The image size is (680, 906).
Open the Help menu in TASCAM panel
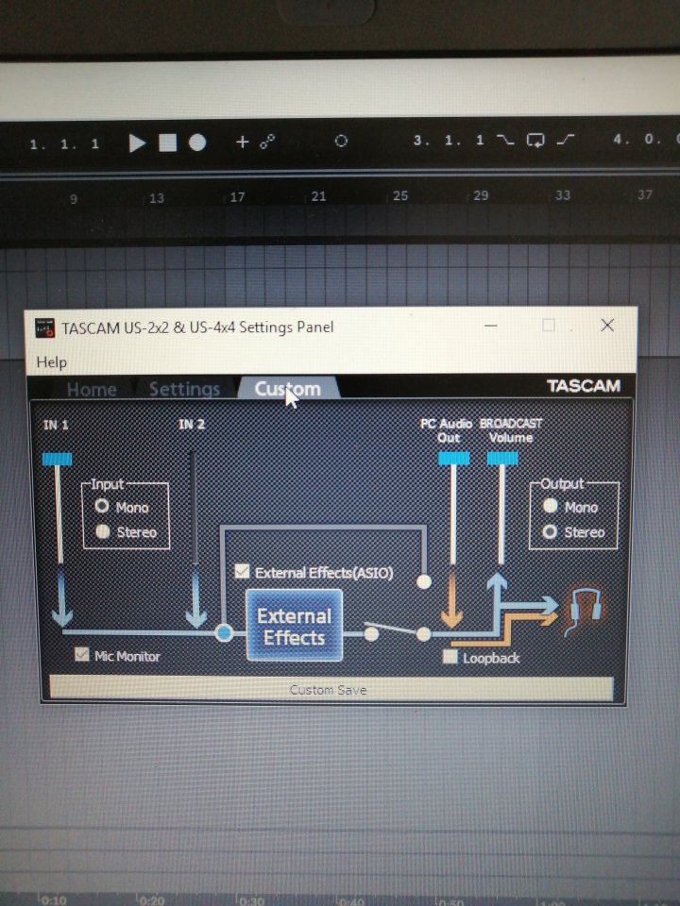[x=51, y=362]
